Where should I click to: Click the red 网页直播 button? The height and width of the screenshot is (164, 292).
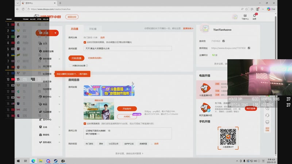[x=251, y=108]
